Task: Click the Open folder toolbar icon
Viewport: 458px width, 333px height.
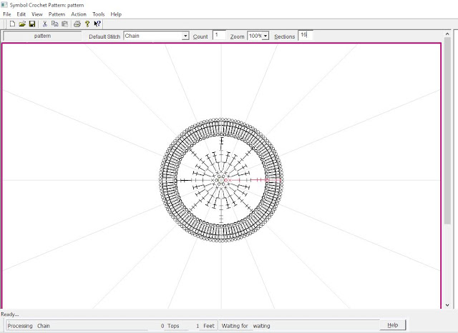Action: point(22,24)
